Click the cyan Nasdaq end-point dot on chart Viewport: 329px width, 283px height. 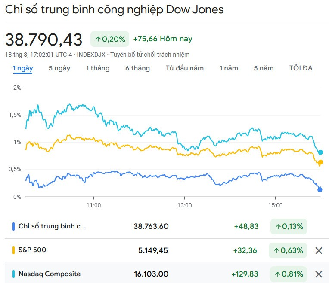pos(320,152)
